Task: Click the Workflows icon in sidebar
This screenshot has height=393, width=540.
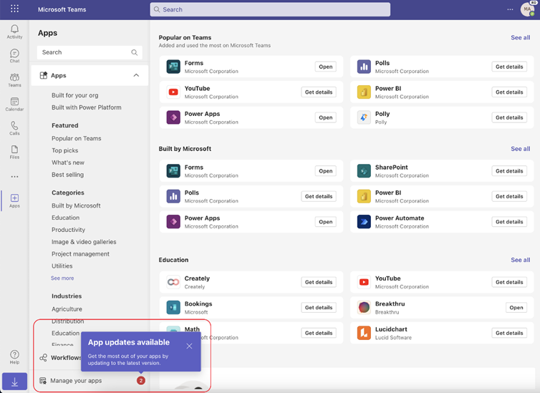Action: 44,357
